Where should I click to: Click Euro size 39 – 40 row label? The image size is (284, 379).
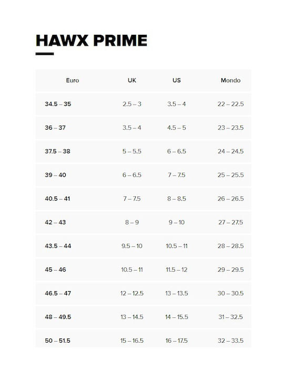coord(55,175)
